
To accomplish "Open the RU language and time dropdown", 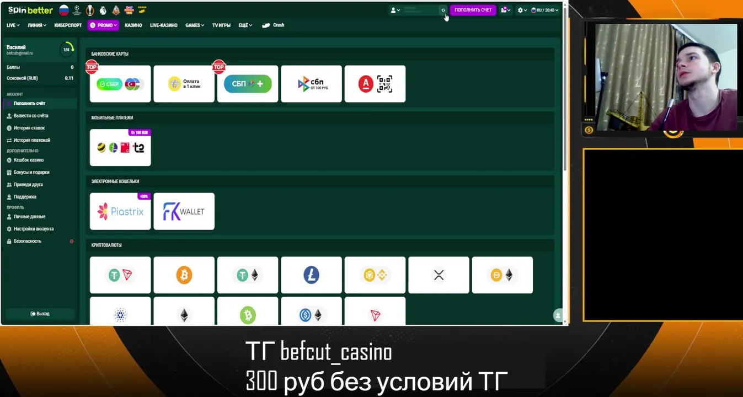I will pyautogui.click(x=545, y=10).
